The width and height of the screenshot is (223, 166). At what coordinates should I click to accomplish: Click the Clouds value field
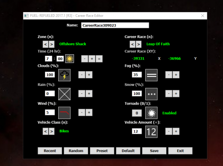click(50, 75)
